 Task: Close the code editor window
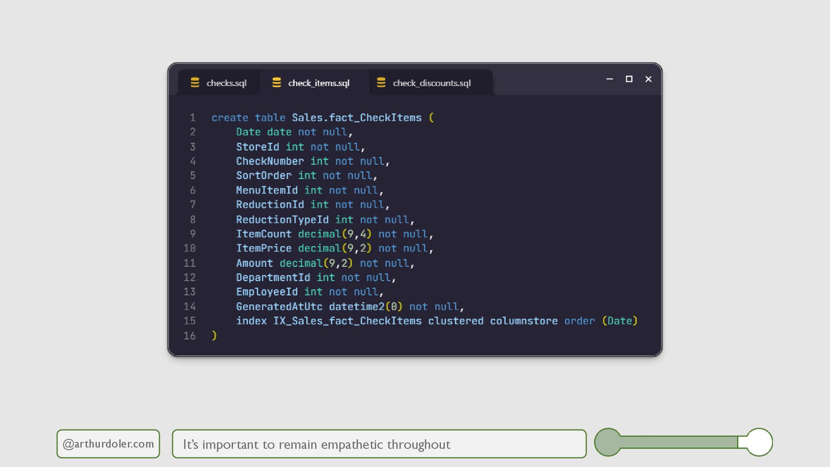click(x=648, y=79)
